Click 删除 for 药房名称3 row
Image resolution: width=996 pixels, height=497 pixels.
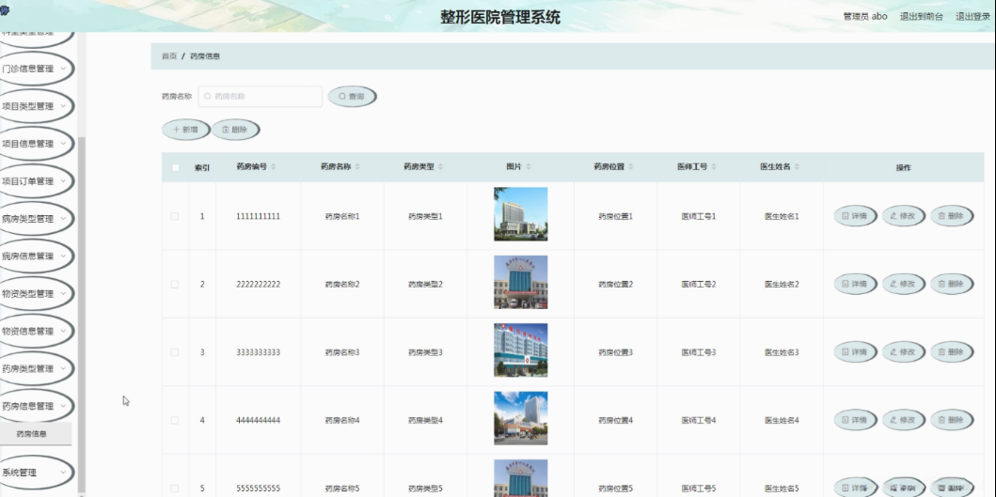(952, 351)
